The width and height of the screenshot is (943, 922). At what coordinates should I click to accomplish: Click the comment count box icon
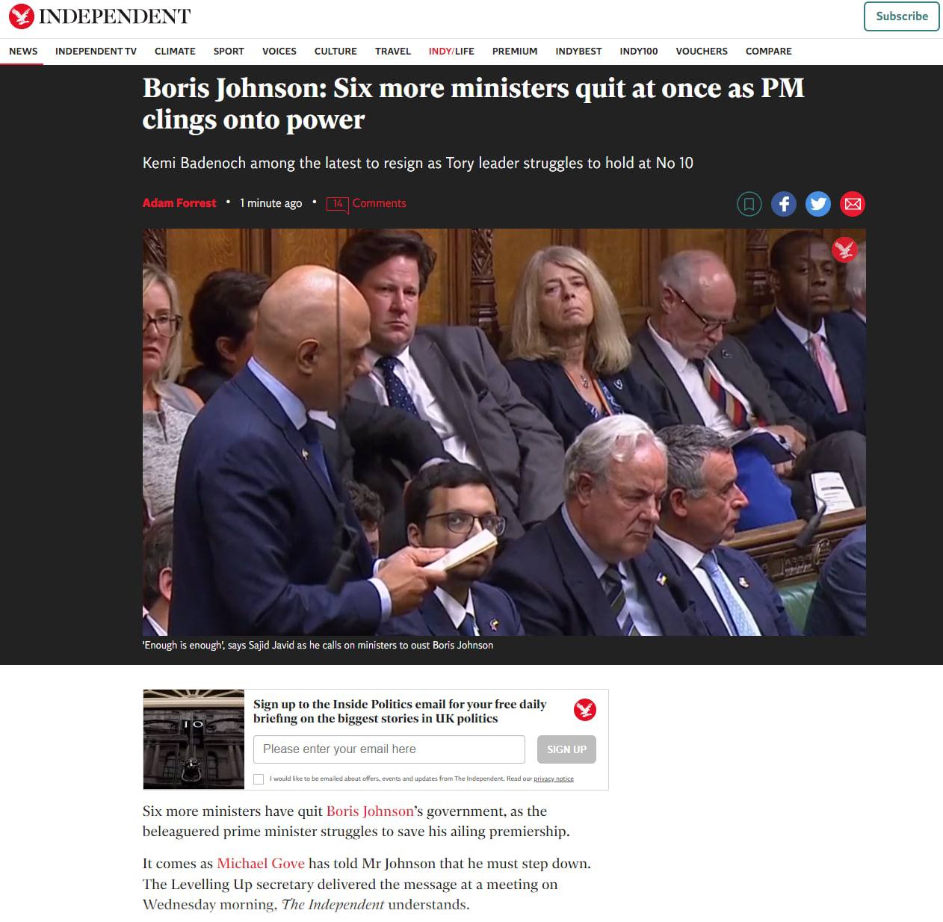(338, 204)
